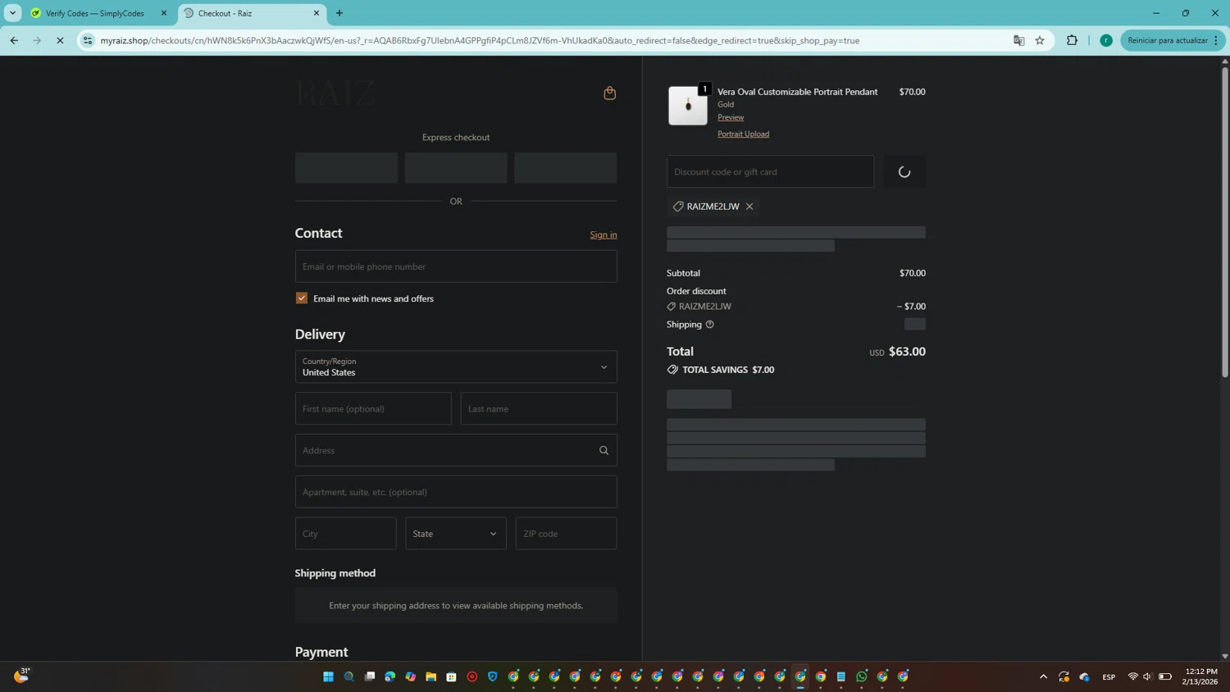Image resolution: width=1230 pixels, height=692 pixels.
Task: Stop page loading with the X button
Action: (x=60, y=40)
